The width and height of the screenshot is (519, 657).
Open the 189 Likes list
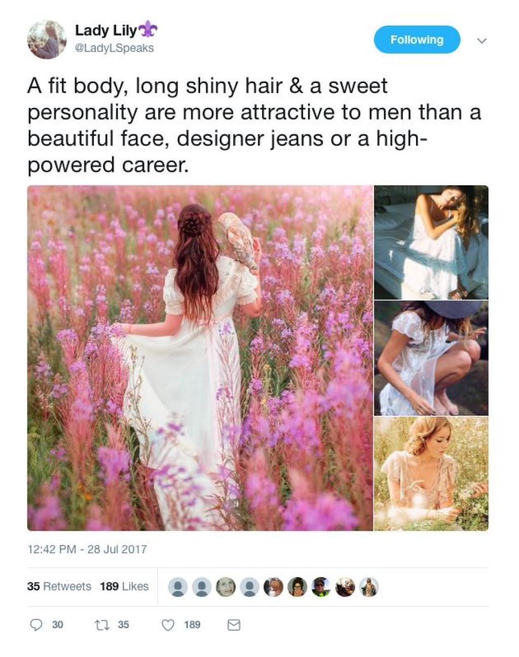click(x=124, y=586)
